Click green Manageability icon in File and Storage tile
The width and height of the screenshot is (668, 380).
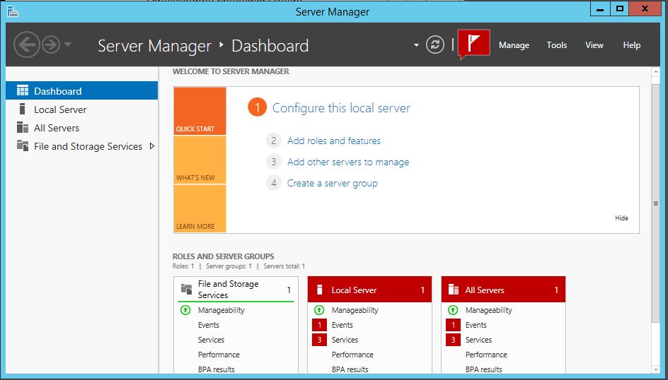click(185, 310)
